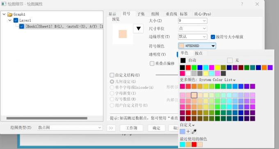Toggle 按符号大小缩放 checkbox
The height and width of the screenshot is (149, 279).
click(213, 37)
